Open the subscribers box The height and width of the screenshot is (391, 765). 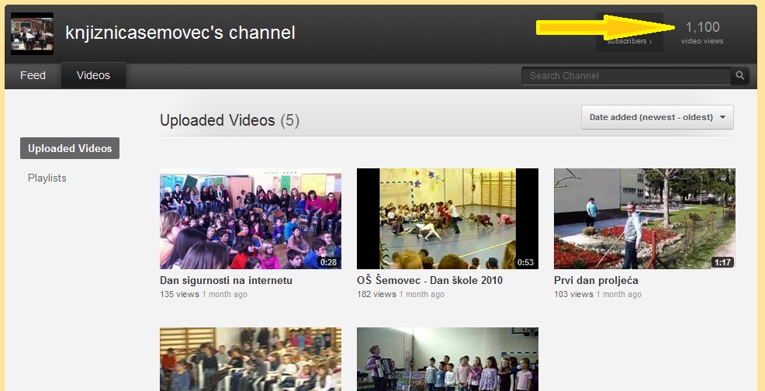tap(629, 33)
